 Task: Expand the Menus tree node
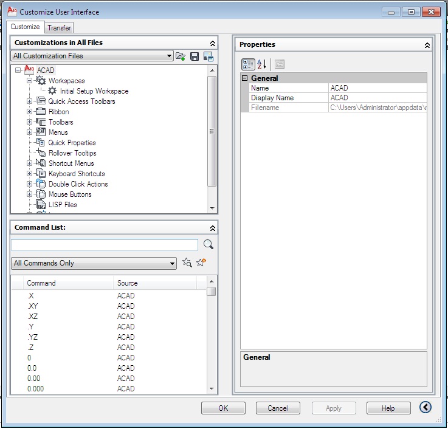pyautogui.click(x=29, y=132)
